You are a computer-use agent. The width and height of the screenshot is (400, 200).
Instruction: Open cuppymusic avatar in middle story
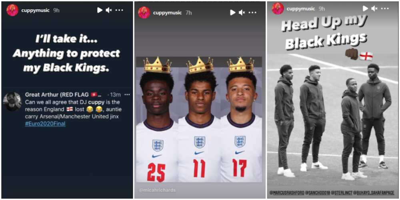[x=144, y=12]
